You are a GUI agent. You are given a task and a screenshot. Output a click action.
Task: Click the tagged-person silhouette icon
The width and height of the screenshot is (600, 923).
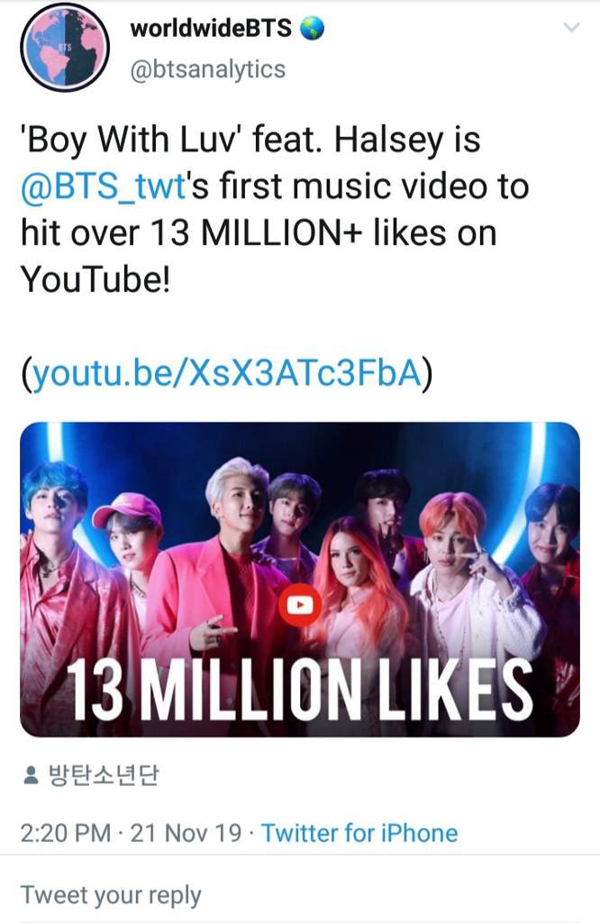click(30, 775)
